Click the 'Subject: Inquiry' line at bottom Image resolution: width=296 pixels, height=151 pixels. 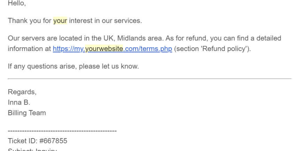coord(32,150)
